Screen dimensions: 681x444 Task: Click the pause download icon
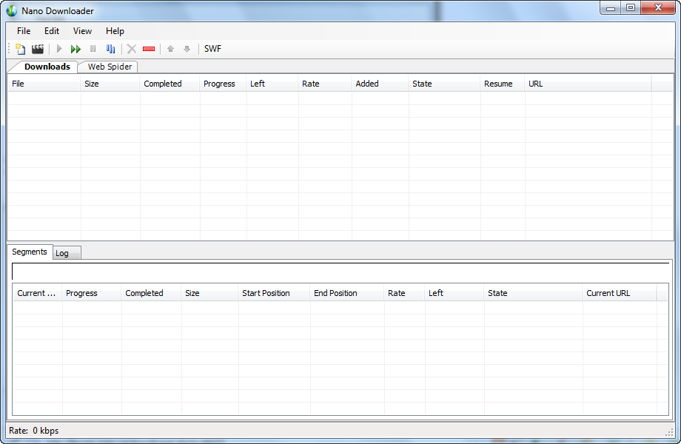tap(93, 49)
